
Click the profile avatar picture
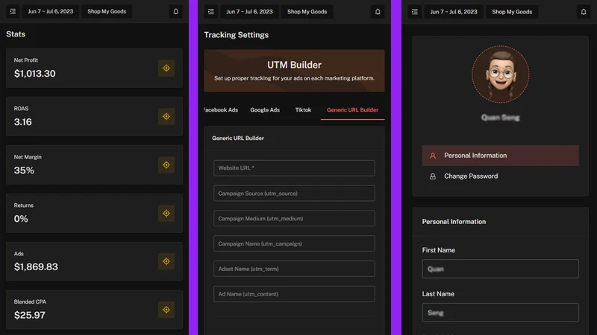pos(500,74)
